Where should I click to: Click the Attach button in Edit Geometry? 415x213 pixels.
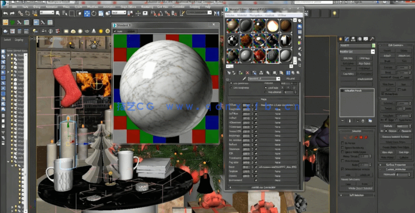point(387,56)
